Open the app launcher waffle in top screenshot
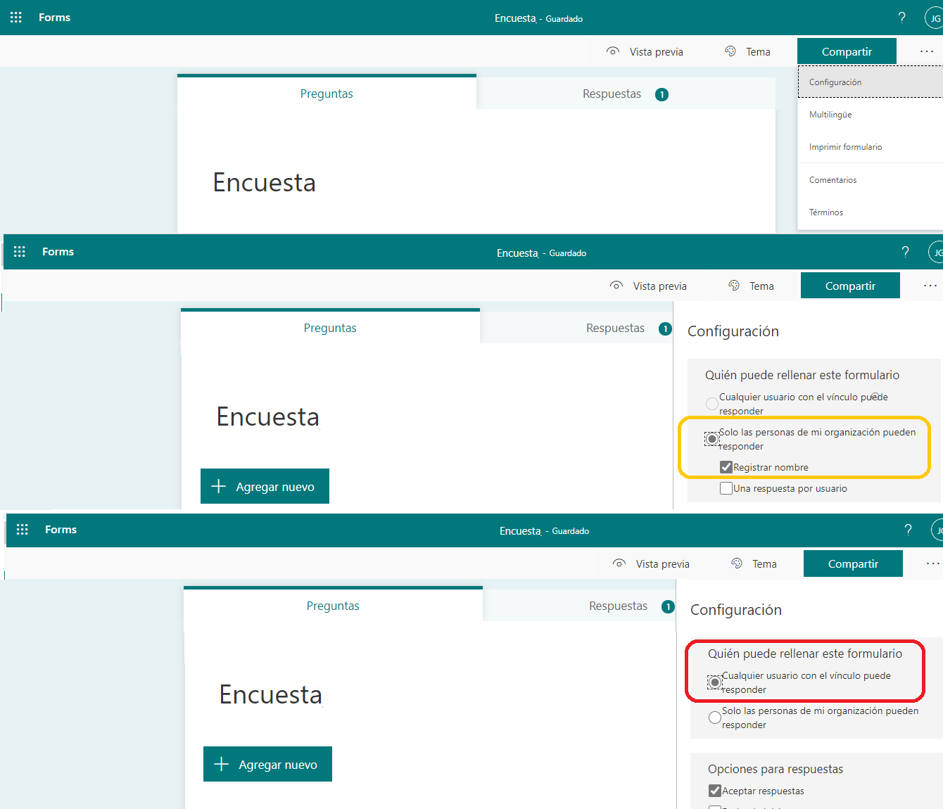 (x=16, y=18)
